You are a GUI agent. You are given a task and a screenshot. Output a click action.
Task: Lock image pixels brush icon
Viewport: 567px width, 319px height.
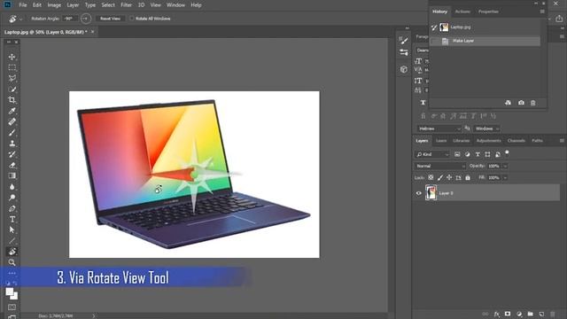click(440, 177)
